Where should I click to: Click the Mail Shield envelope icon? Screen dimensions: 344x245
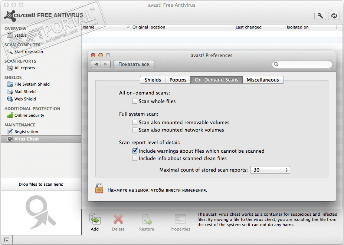click(x=10, y=92)
